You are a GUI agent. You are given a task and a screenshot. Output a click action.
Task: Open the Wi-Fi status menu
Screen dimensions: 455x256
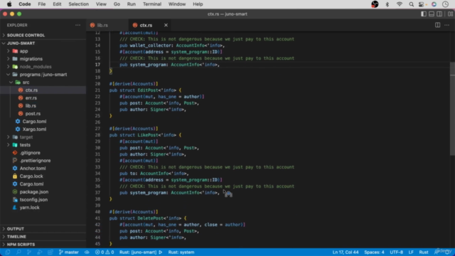coord(400,4)
